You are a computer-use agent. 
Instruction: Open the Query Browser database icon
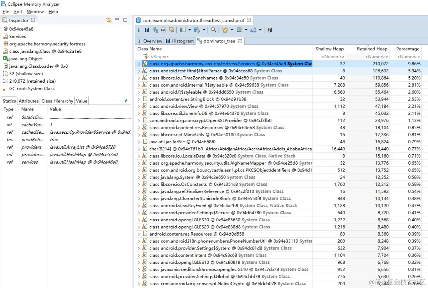point(197,30)
